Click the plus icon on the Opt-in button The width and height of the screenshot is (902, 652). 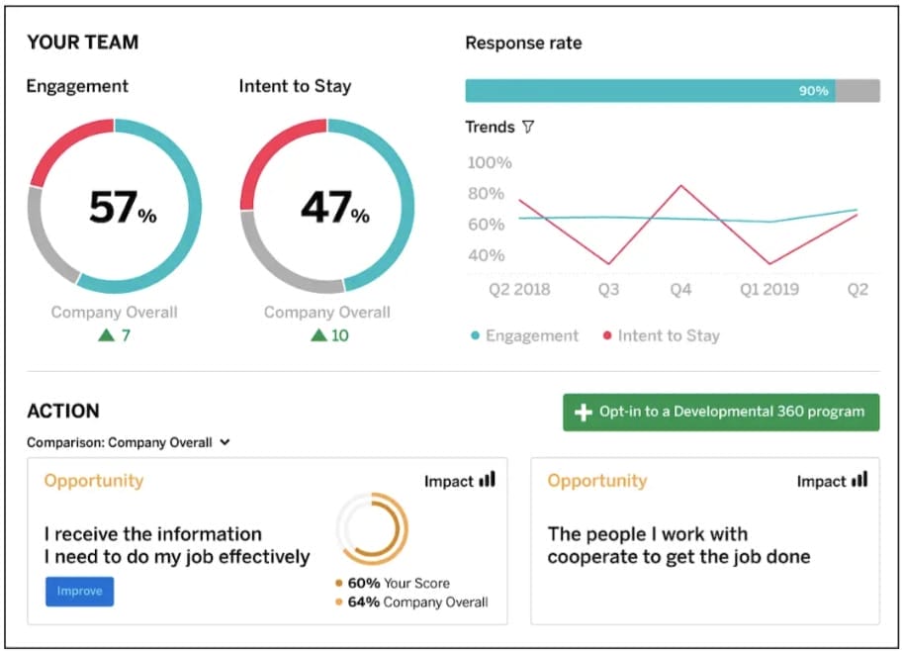[x=584, y=412]
